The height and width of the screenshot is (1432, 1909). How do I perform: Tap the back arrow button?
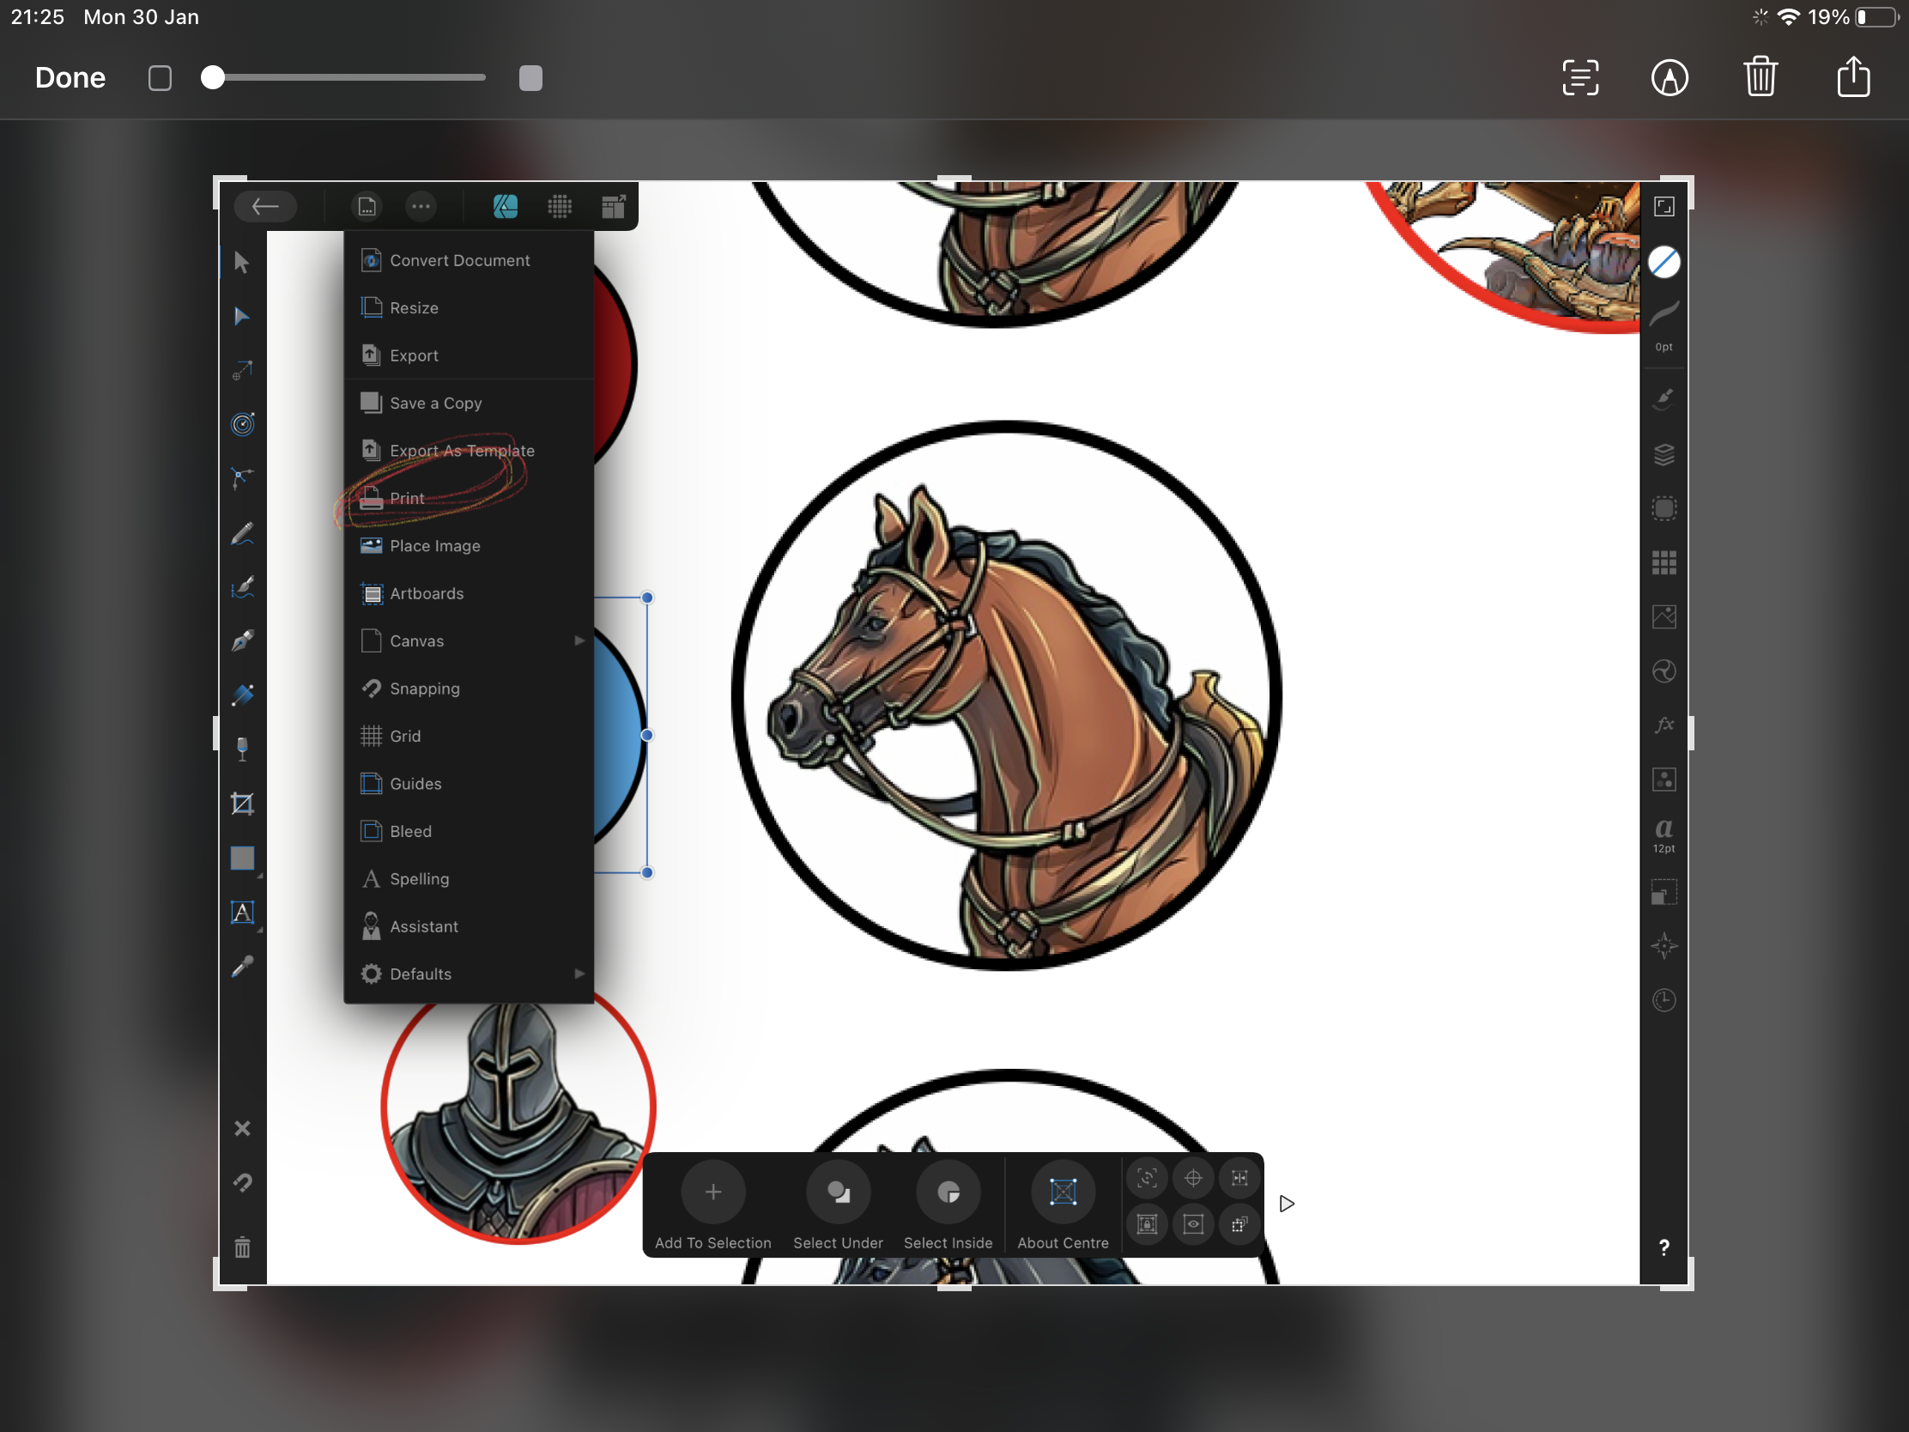(265, 206)
